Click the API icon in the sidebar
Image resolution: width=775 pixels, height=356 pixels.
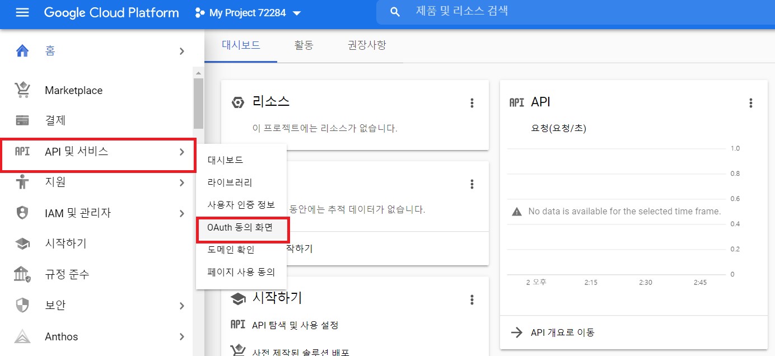pyautogui.click(x=22, y=151)
